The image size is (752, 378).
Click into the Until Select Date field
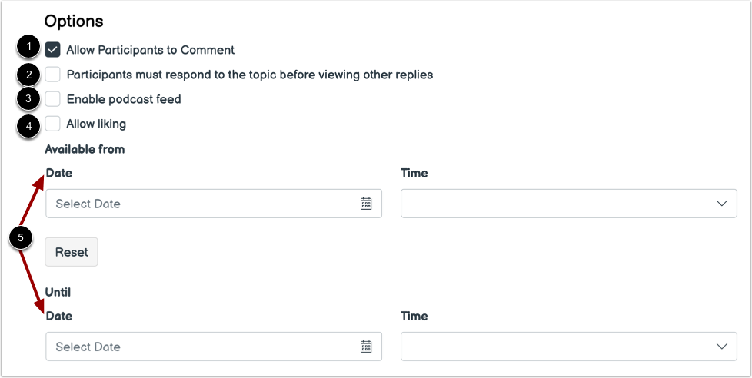point(200,346)
